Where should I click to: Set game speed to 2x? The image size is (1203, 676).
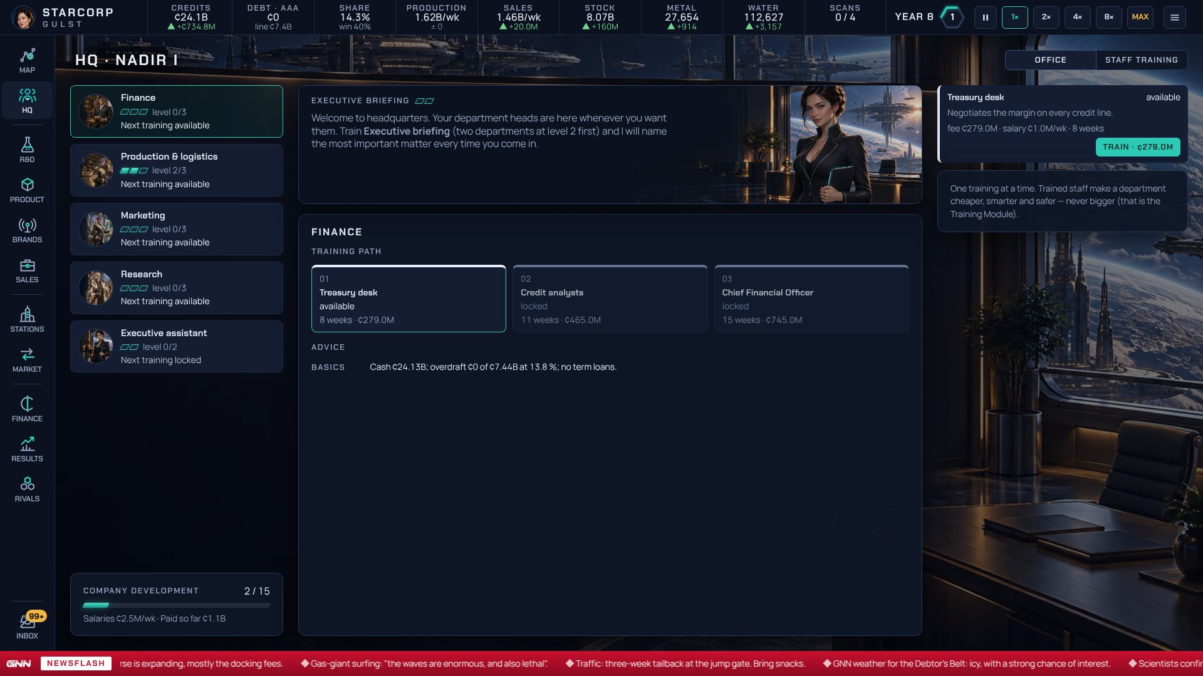(x=1046, y=18)
